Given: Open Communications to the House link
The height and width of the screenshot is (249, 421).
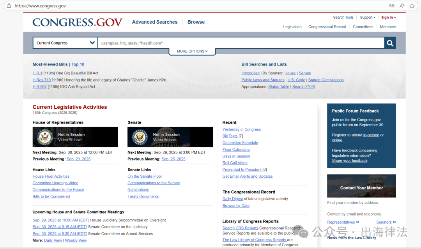Looking at the screenshot, I should [x=58, y=190].
